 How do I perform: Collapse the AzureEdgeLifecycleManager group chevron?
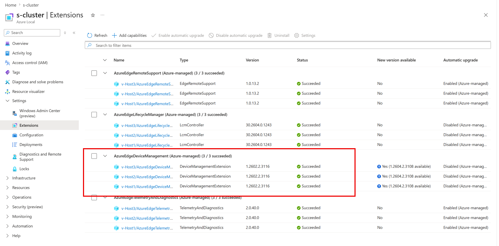(x=105, y=115)
